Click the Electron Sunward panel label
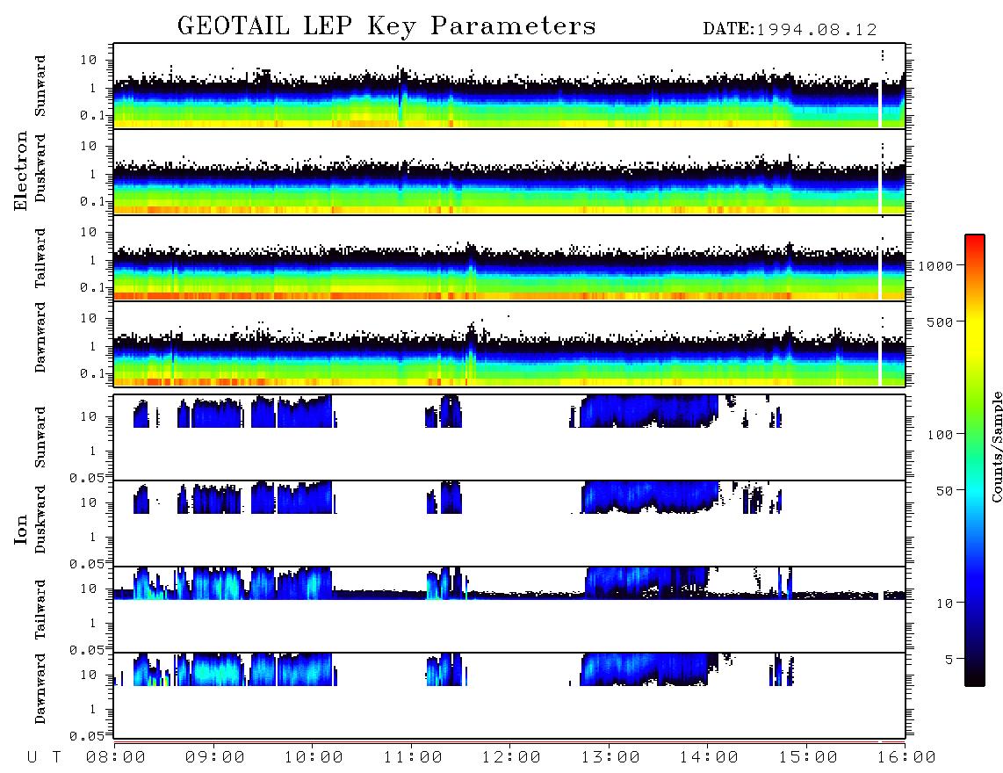 [40, 86]
